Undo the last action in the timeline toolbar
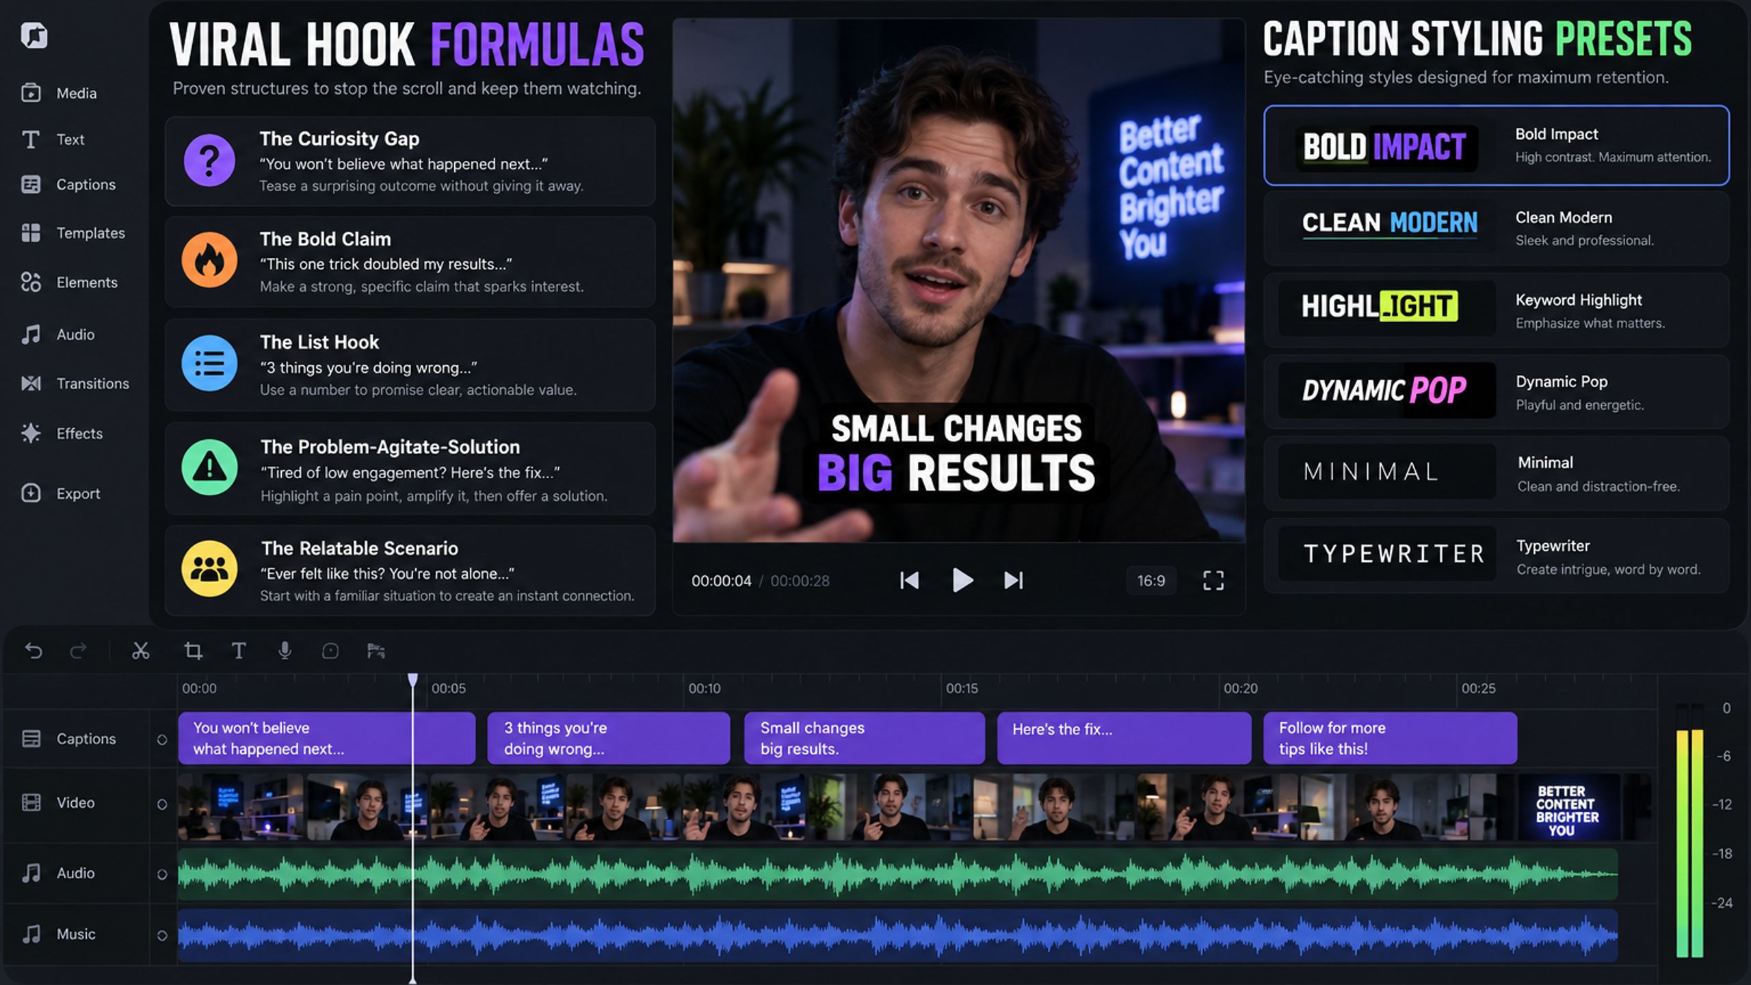 (x=34, y=651)
